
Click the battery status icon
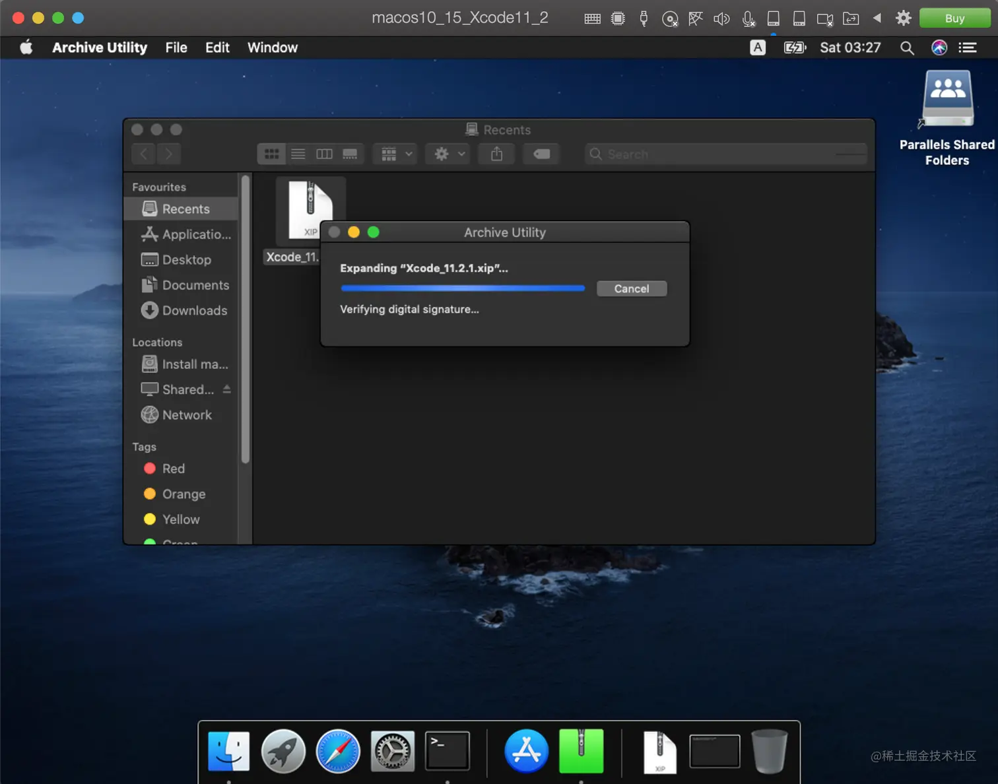pos(795,48)
